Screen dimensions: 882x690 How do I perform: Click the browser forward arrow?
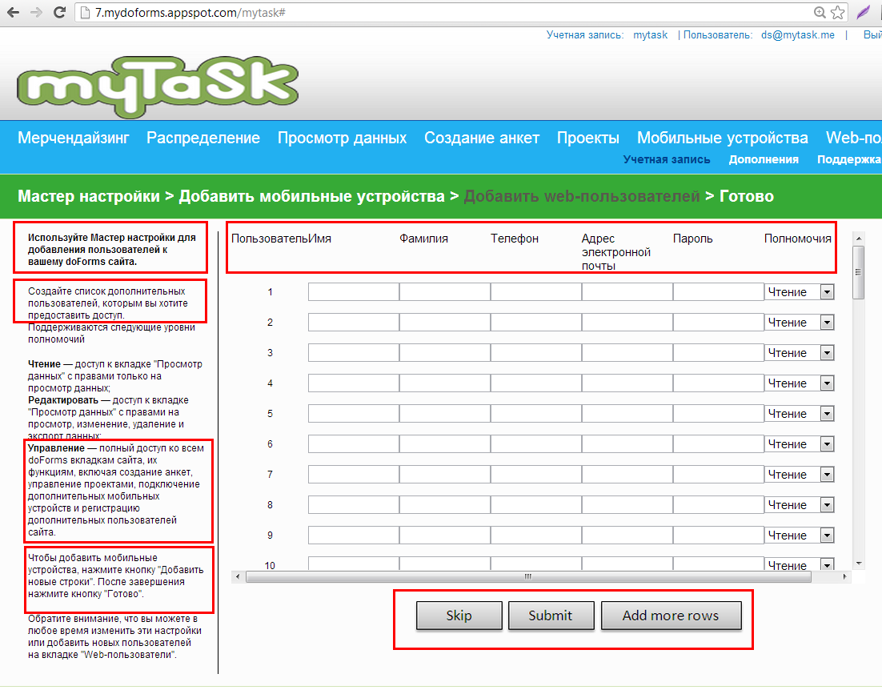point(36,13)
